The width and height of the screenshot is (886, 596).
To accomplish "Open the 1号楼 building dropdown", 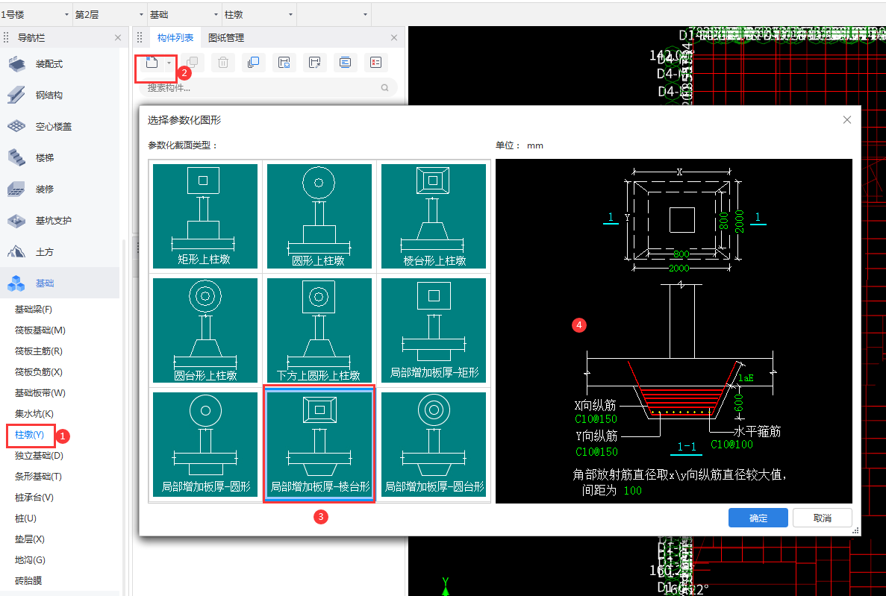I will click(35, 14).
